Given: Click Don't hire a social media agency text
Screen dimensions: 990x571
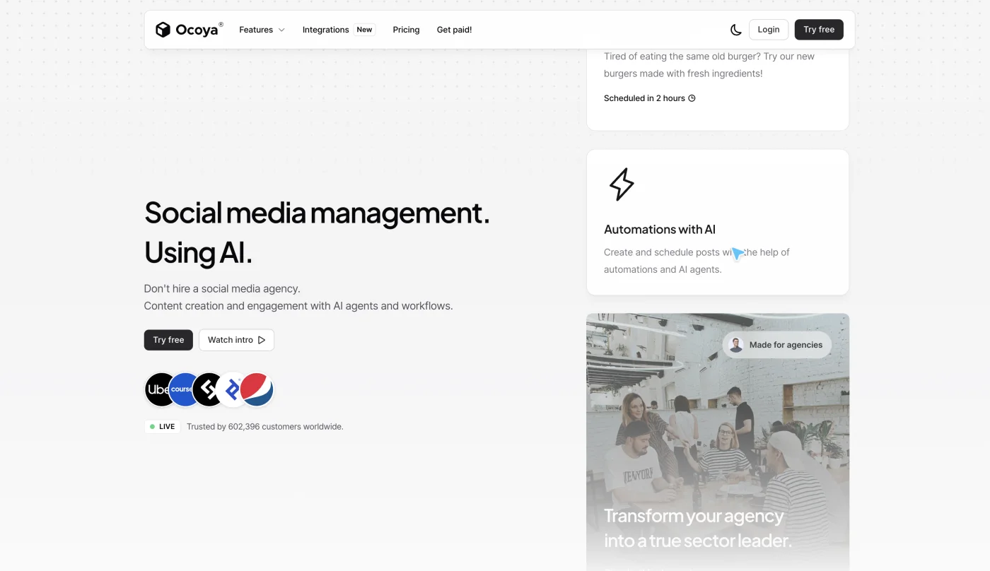Looking at the screenshot, I should [222, 289].
